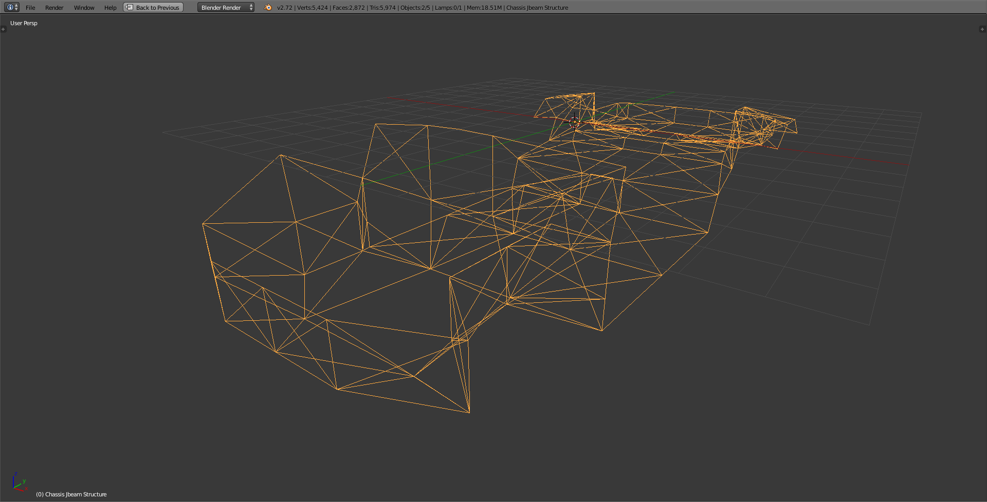
Task: Expand the right properties panel plus tab
Action: point(982,29)
